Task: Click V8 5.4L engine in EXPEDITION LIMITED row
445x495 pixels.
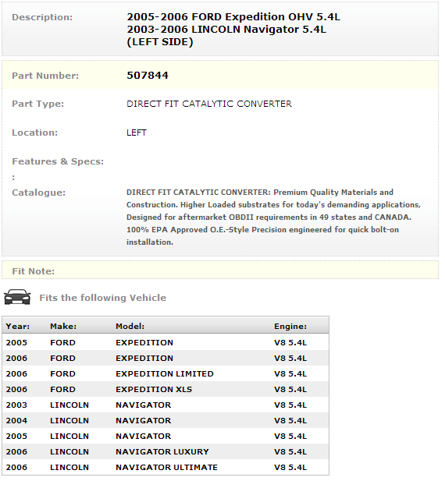Action: click(290, 373)
